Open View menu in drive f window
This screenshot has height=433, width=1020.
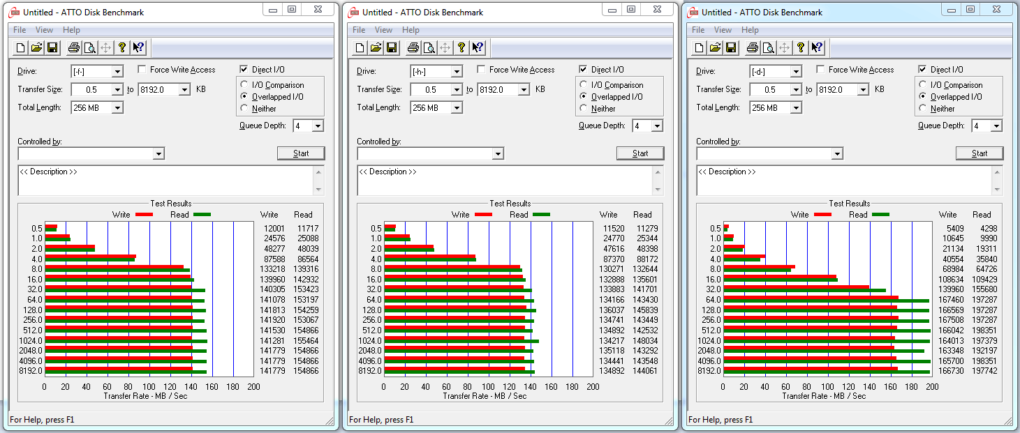(44, 30)
